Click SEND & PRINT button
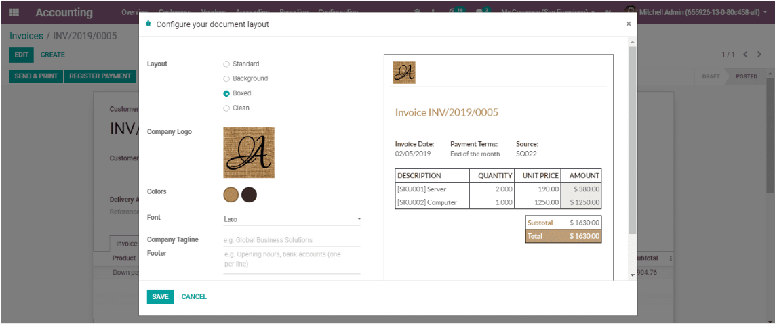Screen dimensions: 775x324 click(x=36, y=76)
